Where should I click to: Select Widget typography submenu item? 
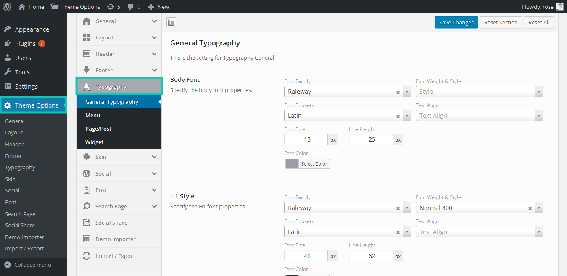tap(119, 142)
